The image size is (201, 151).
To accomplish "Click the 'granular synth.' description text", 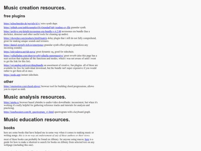I will tap(79, 28).
